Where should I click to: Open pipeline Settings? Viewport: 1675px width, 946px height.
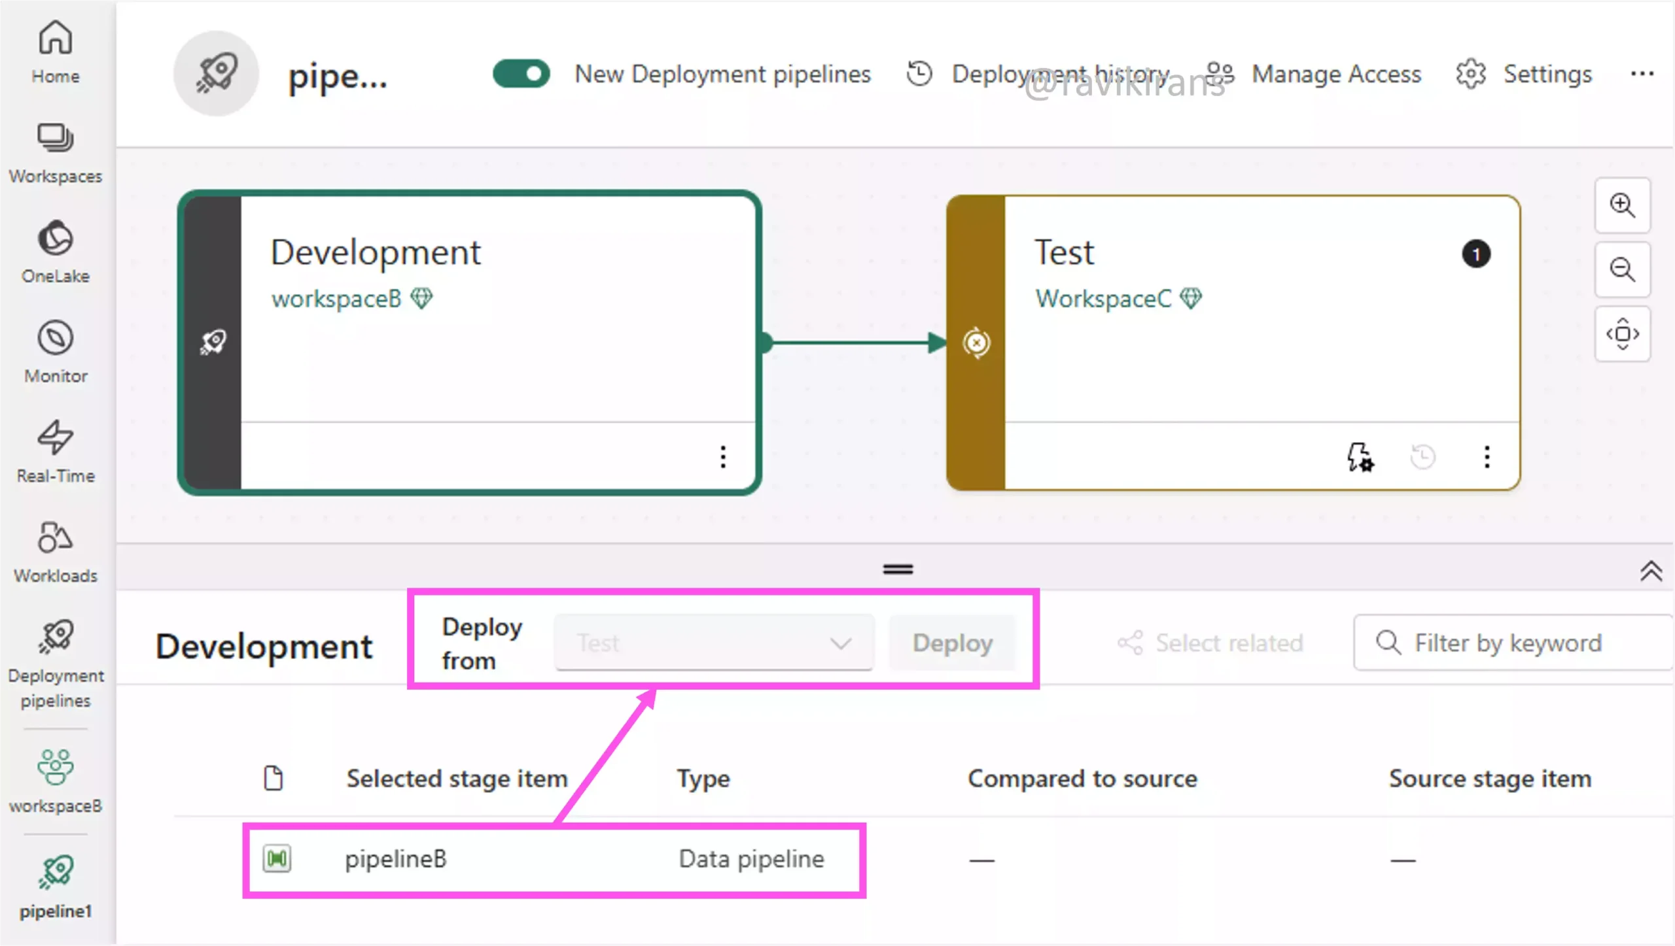1524,74
